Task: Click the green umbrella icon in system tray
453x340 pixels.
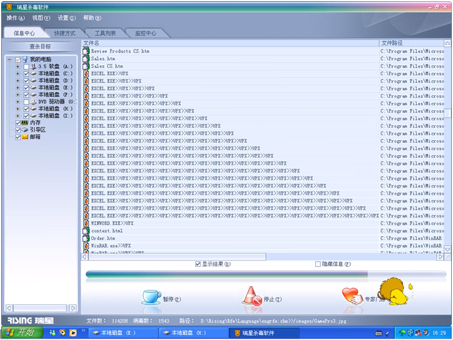Action: (x=402, y=333)
